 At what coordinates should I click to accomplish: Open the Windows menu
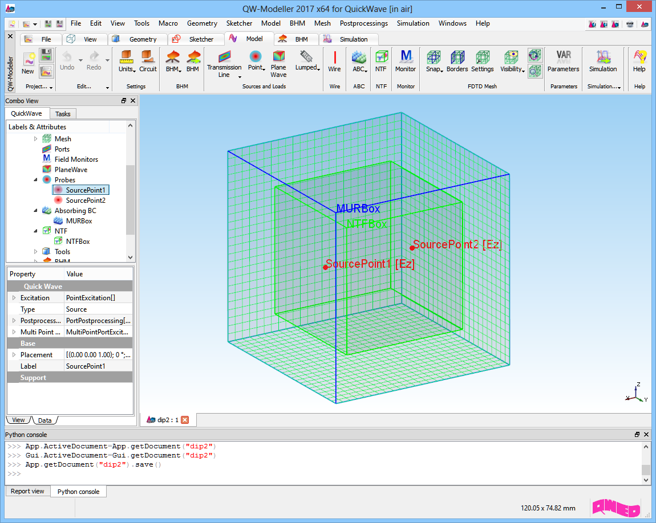point(452,23)
